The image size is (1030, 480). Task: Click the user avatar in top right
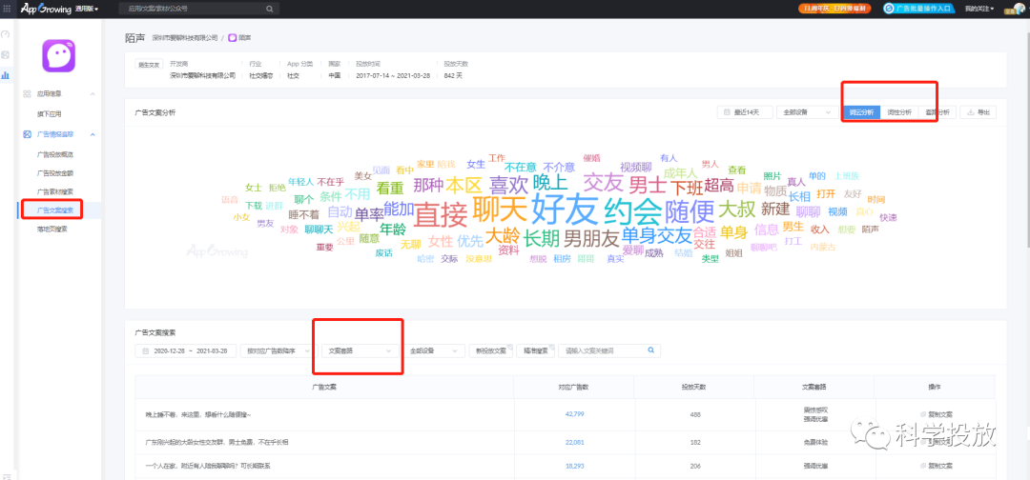coord(1019,9)
